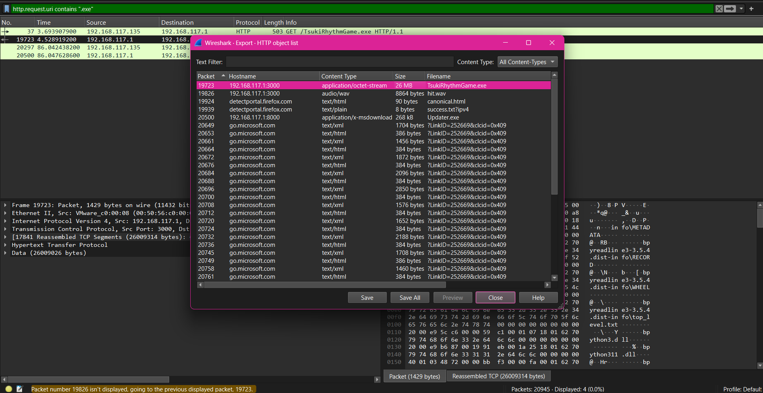The width and height of the screenshot is (763, 393).
Task: Select object row for packet 20649
Action: 374,125
